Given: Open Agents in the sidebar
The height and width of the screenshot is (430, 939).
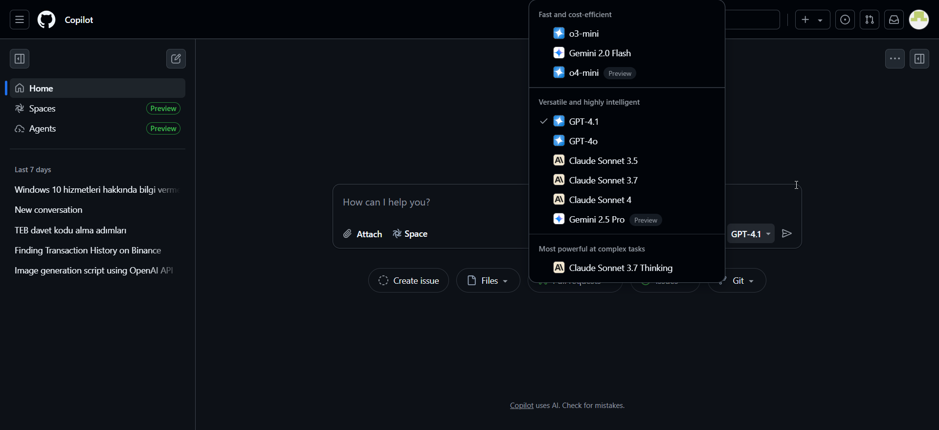Looking at the screenshot, I should 97,128.
